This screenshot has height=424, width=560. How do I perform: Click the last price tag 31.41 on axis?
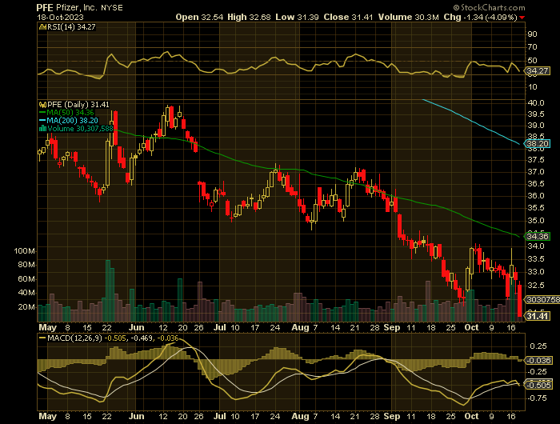click(538, 316)
